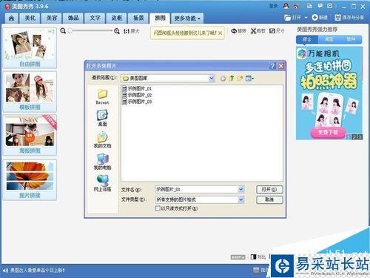Switch to the 软件 recommendation tab

click(351, 39)
